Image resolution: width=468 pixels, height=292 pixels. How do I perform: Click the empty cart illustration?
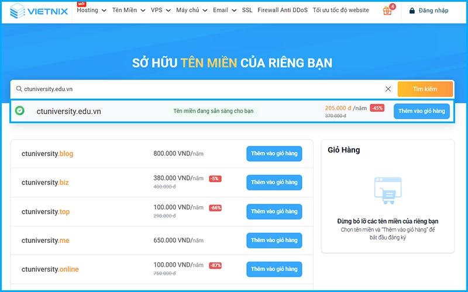388,191
